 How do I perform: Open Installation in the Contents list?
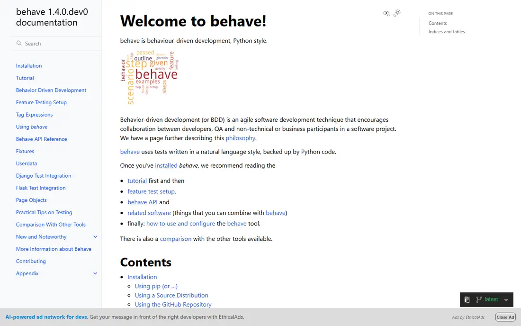(x=142, y=277)
